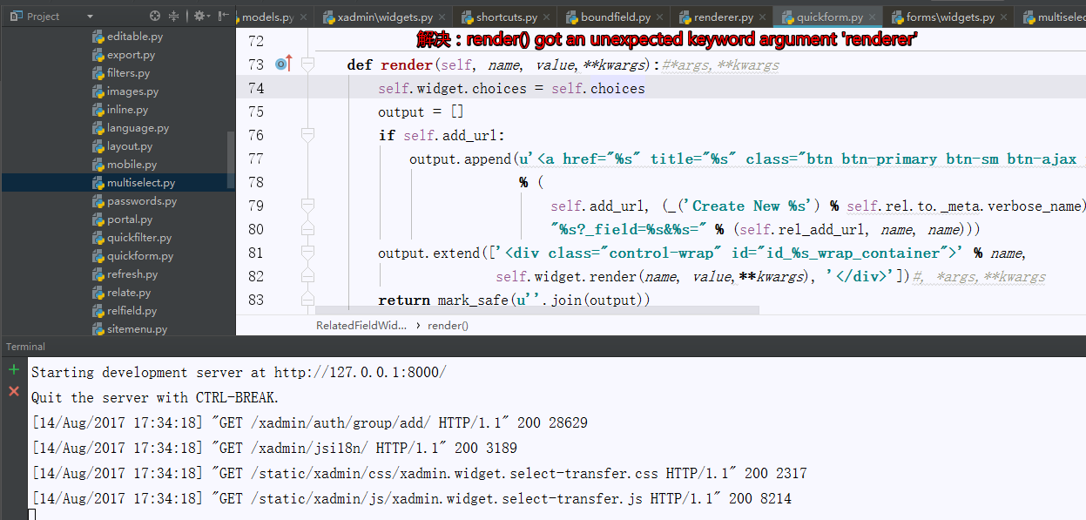Click RelatedFieldWid breadcrumb entry
Viewport: 1086px width, 520px height.
pos(360,325)
